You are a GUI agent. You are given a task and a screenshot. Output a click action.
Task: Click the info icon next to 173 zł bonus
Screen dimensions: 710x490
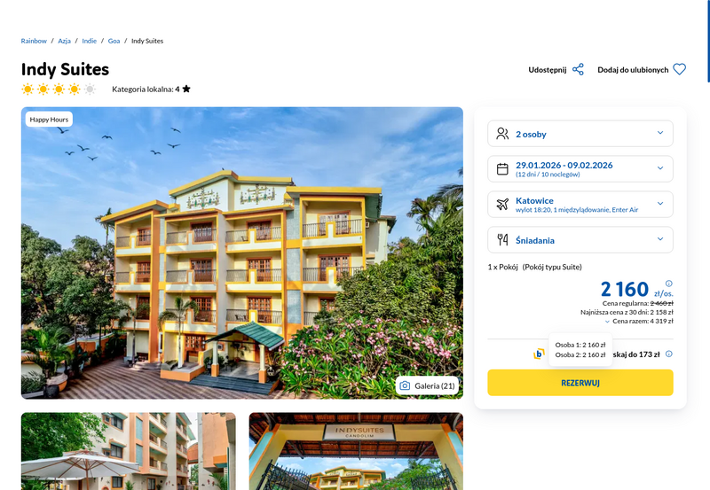[x=669, y=354]
